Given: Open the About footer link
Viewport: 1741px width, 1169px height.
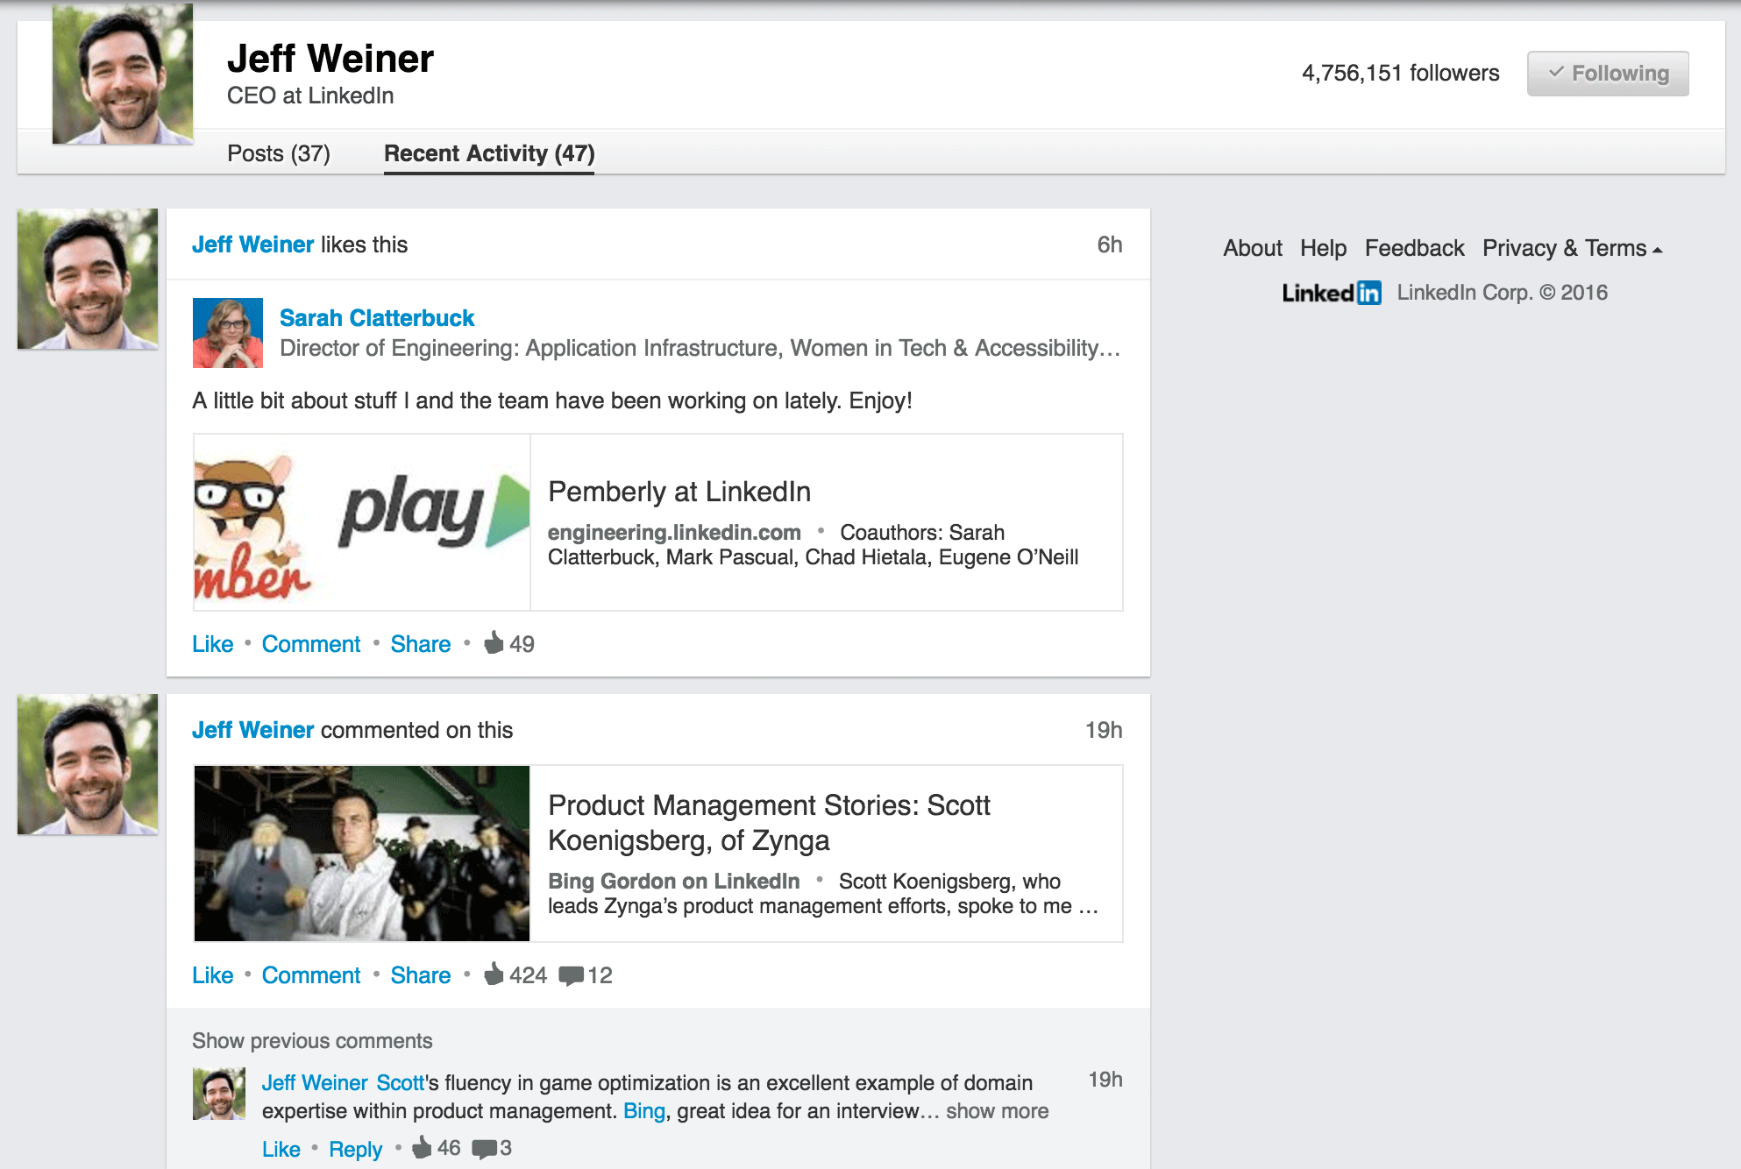Looking at the screenshot, I should coord(1253,248).
